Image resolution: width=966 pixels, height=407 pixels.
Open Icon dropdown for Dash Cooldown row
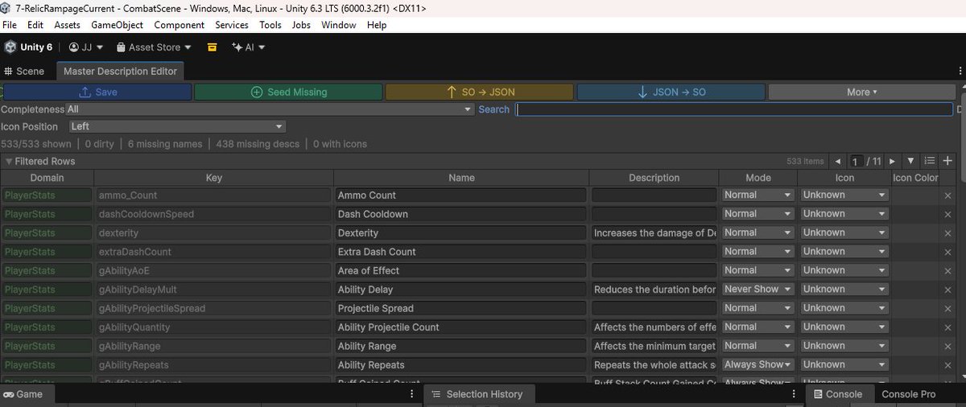pos(844,213)
